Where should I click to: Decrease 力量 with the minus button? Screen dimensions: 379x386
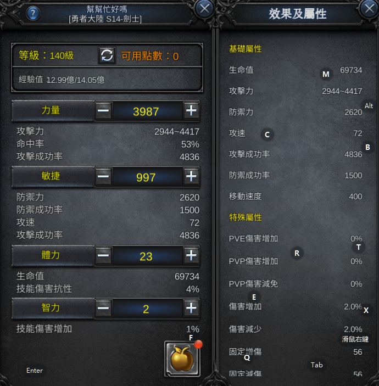(103, 110)
